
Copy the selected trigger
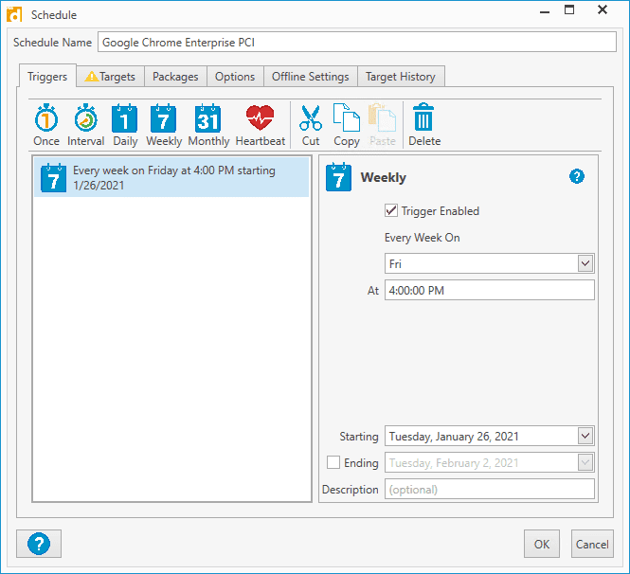point(347,125)
